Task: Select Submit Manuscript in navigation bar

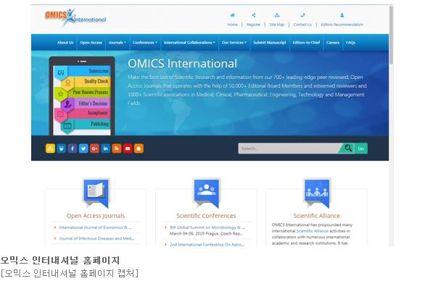Action: (x=269, y=43)
